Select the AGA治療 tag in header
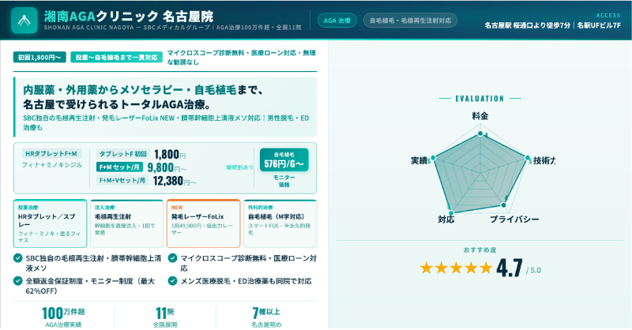The width and height of the screenshot is (632, 330). pos(338,21)
